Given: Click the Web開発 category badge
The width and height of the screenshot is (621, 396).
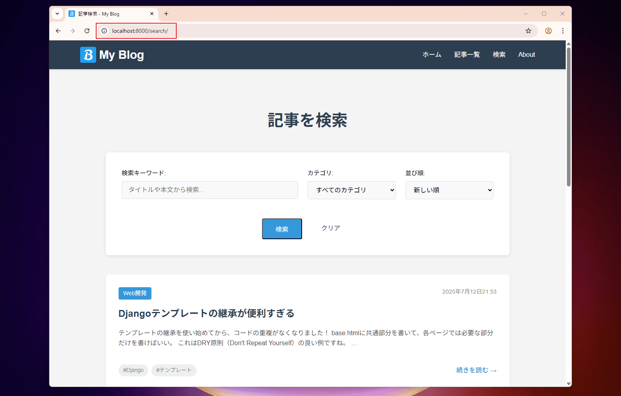Looking at the screenshot, I should [135, 293].
